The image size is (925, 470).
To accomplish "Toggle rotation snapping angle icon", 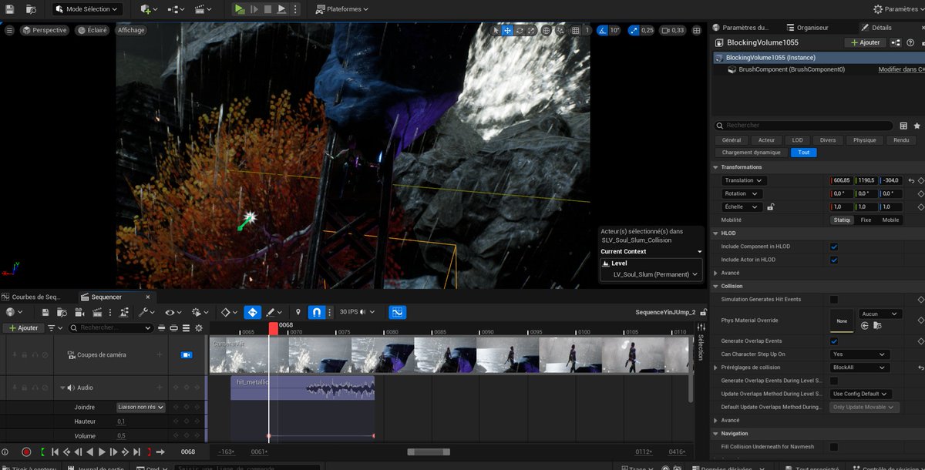I will [603, 30].
